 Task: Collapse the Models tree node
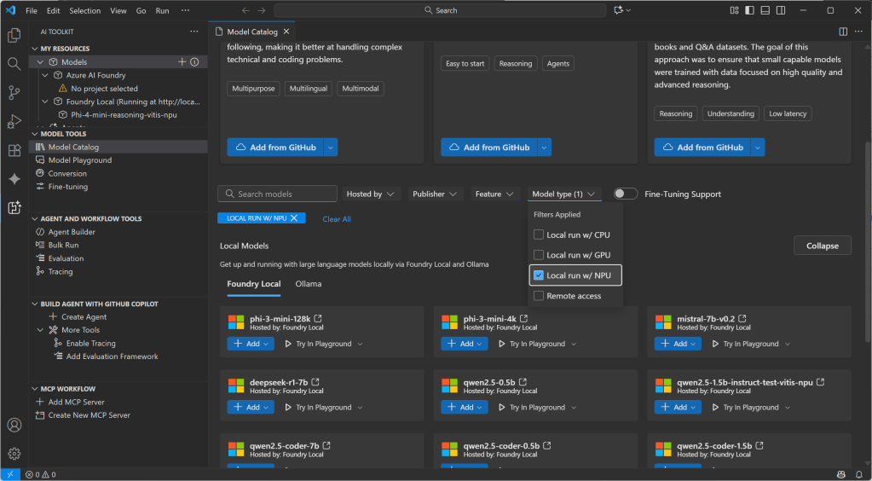tap(41, 62)
